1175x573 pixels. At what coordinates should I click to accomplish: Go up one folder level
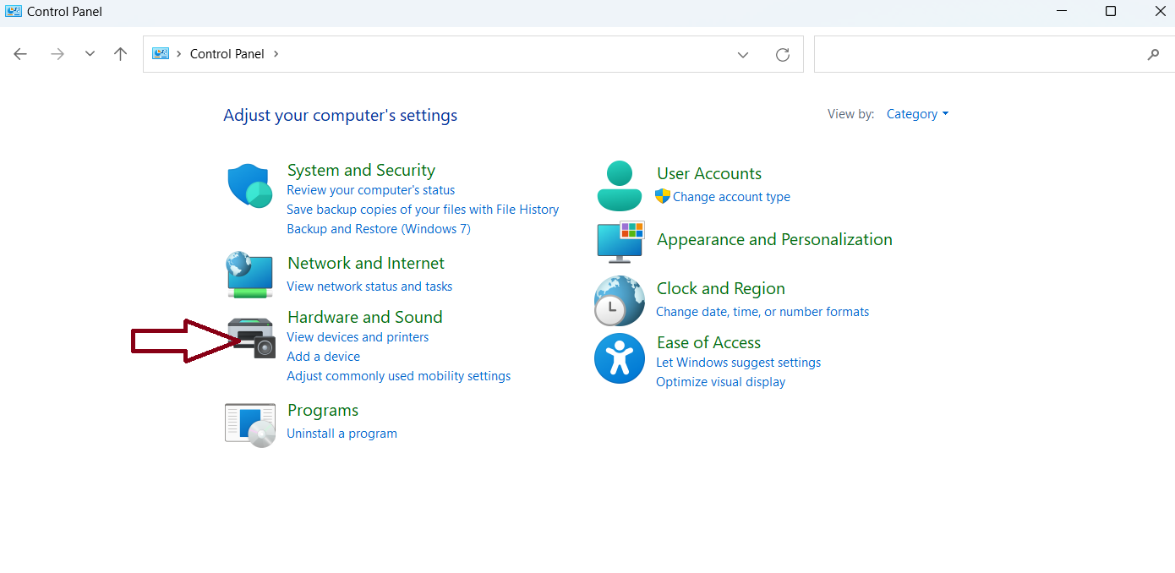[x=120, y=54]
